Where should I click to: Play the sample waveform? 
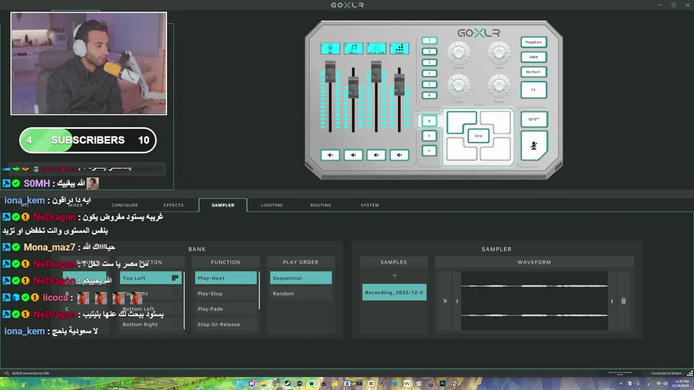[x=445, y=301]
